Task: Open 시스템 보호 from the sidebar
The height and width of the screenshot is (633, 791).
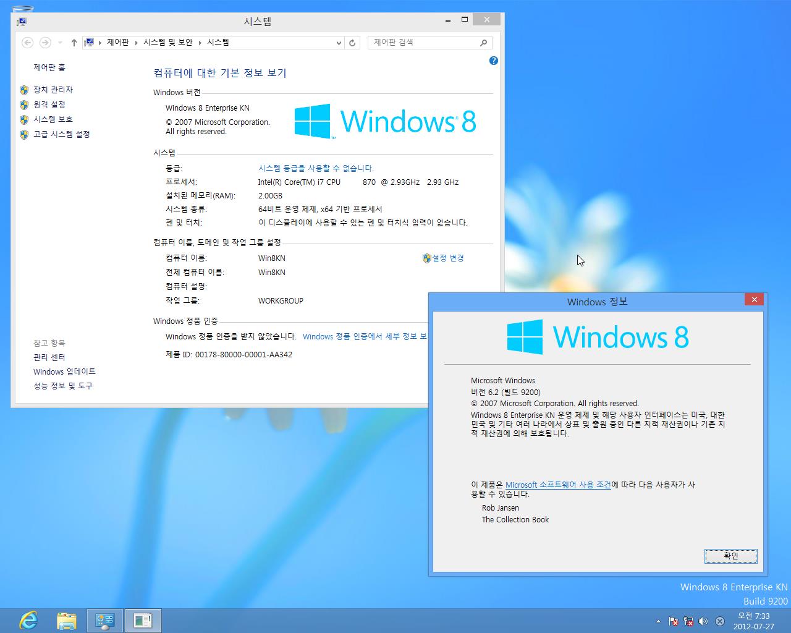Action: tap(53, 119)
